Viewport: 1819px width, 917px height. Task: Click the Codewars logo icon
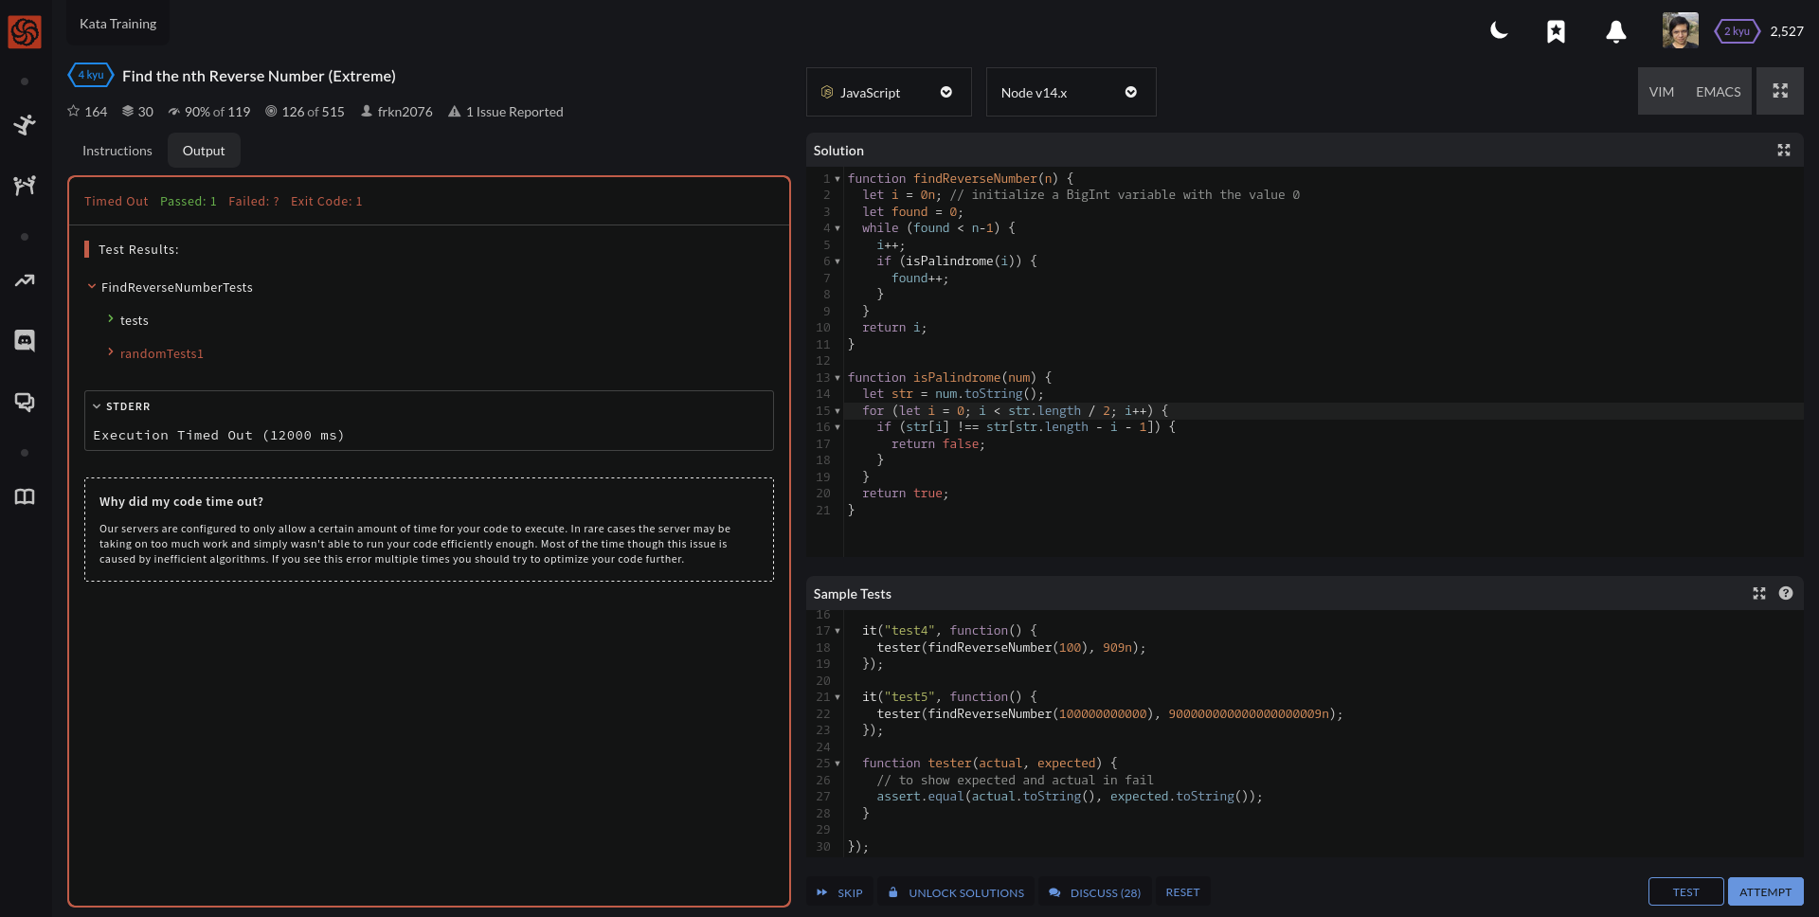coord(25,31)
